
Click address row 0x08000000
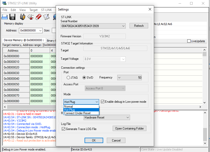tap(16, 56)
